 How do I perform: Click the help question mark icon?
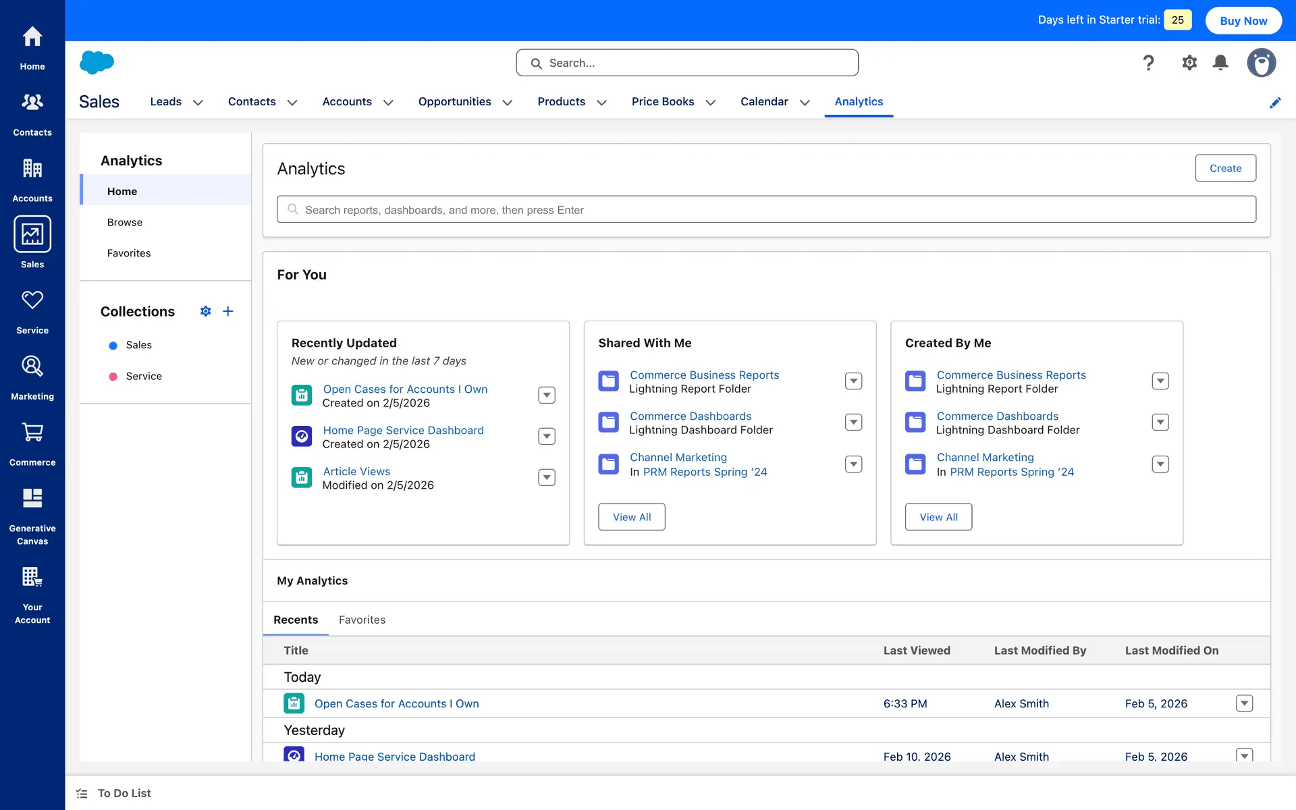tap(1148, 63)
